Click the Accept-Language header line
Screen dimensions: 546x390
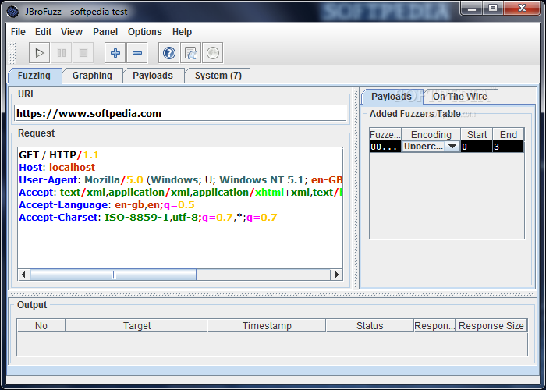pos(107,204)
